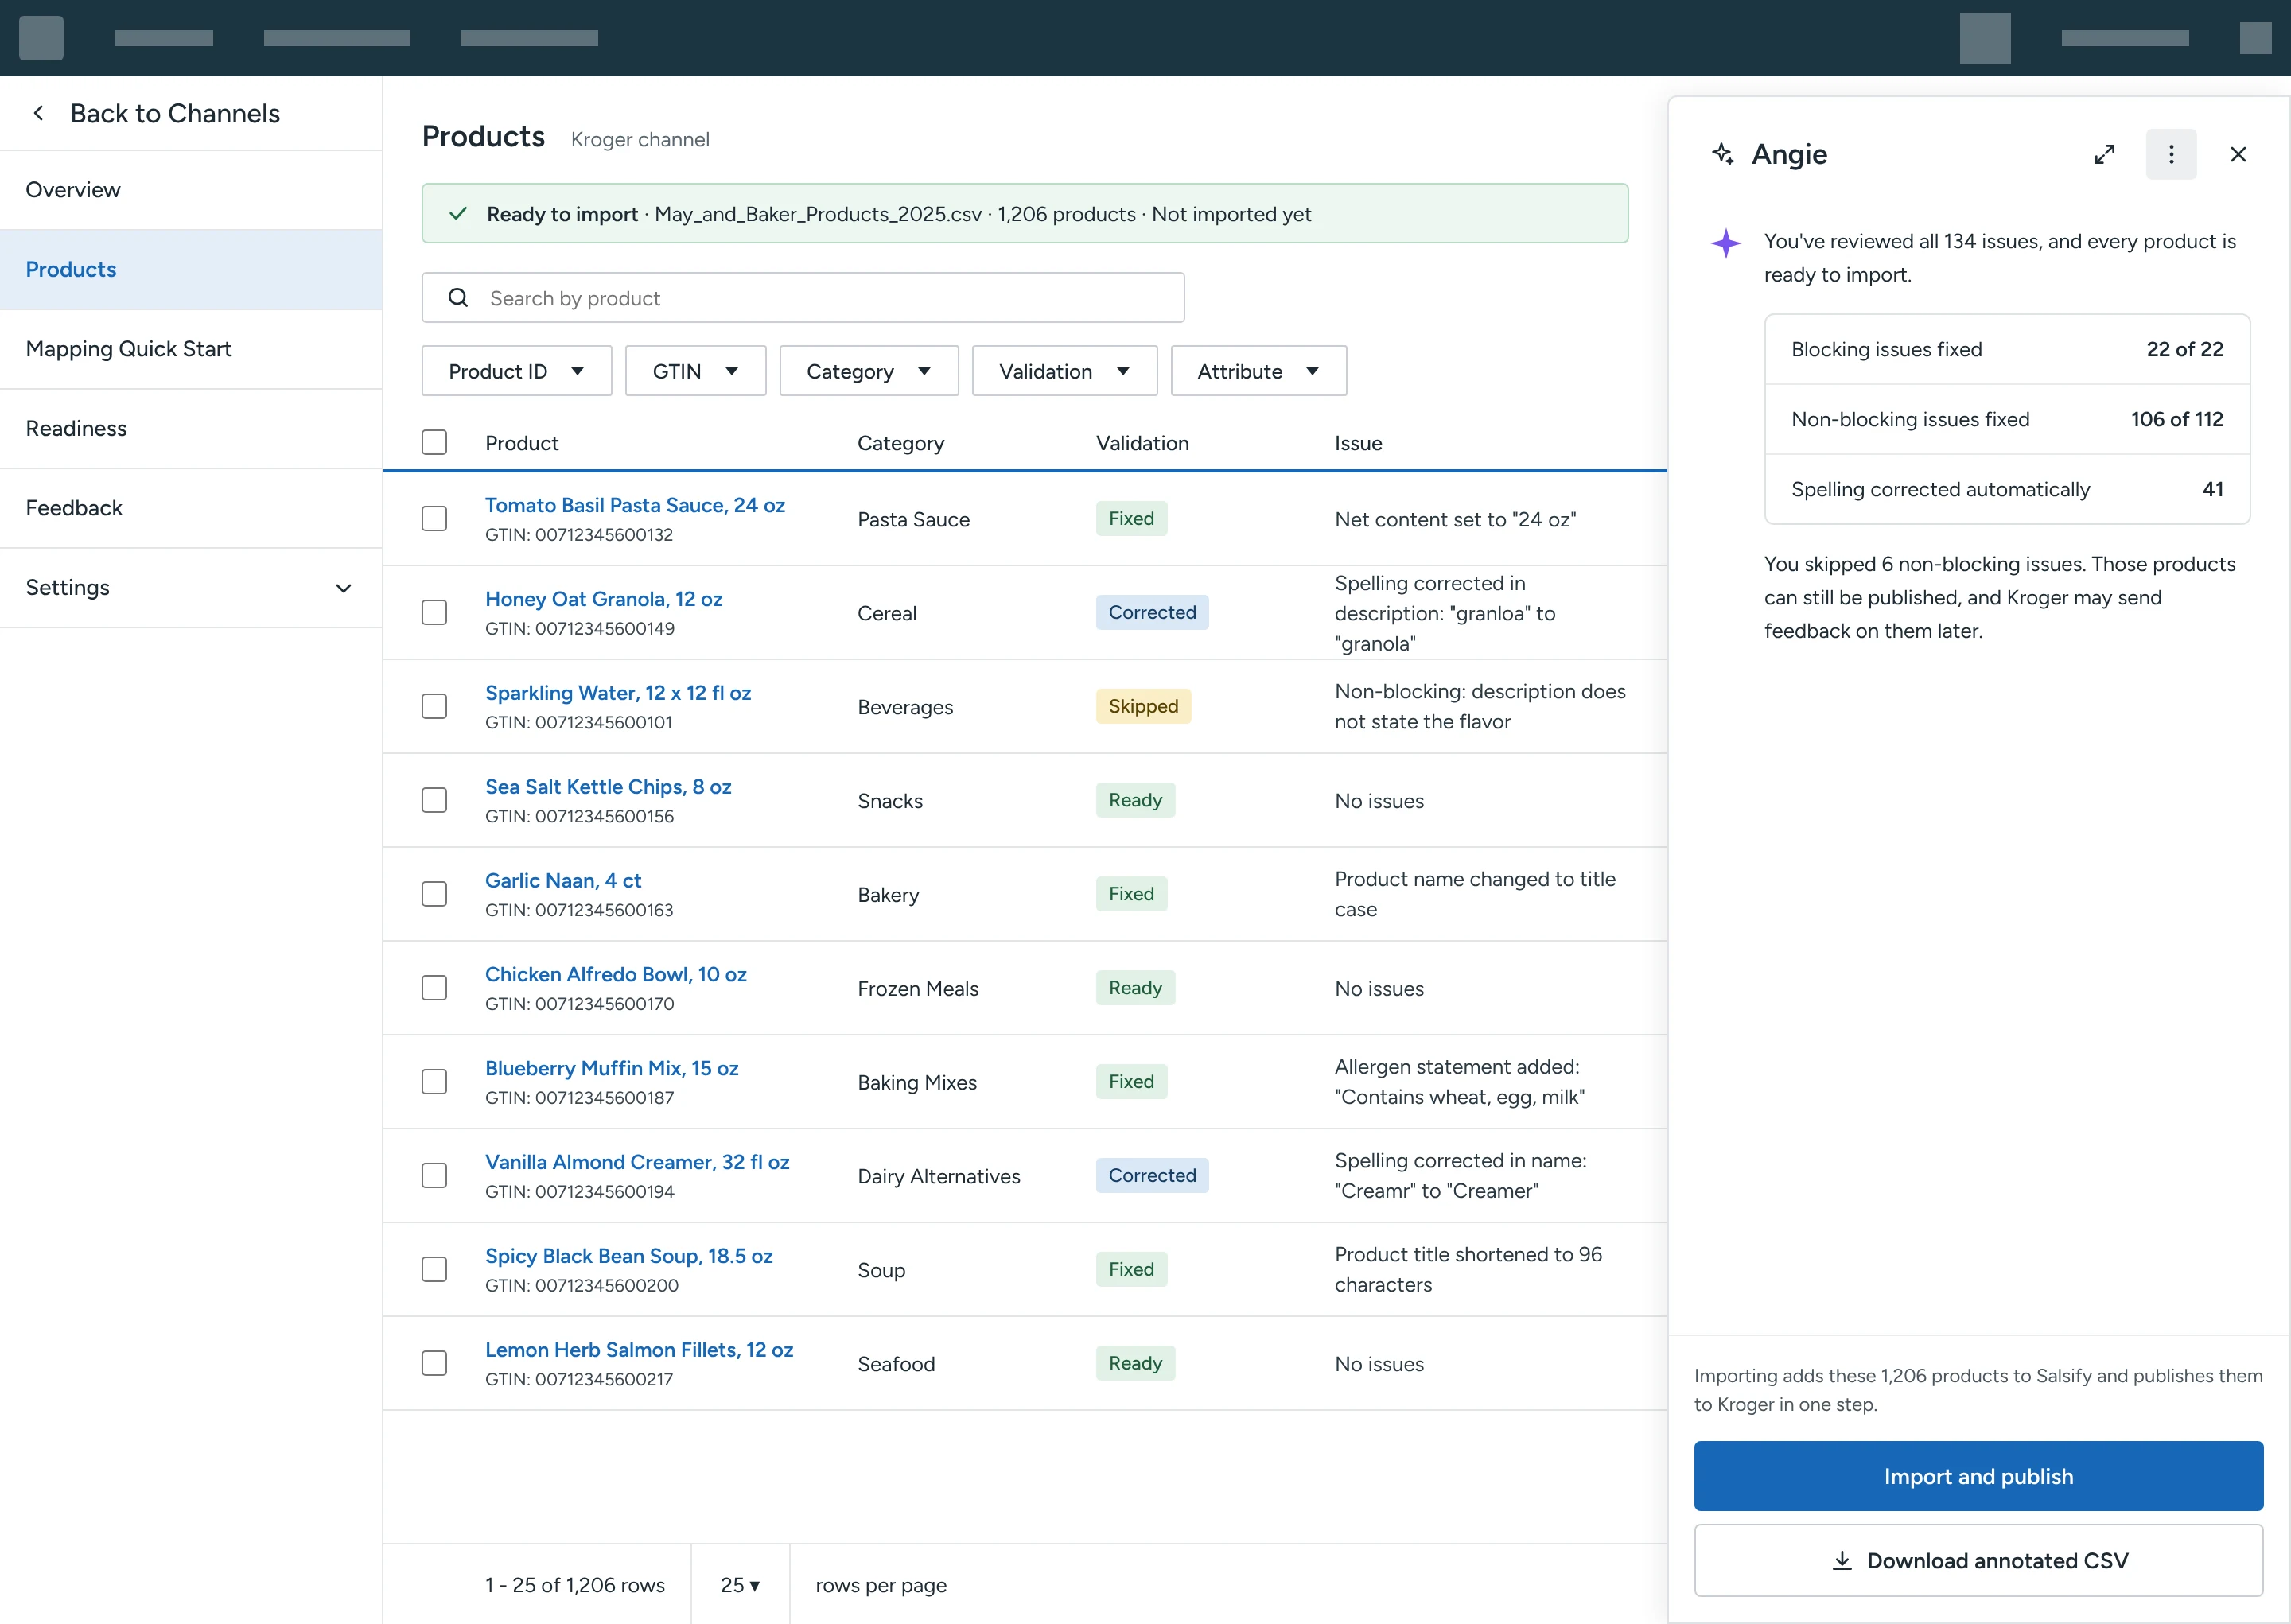Image resolution: width=2291 pixels, height=1624 pixels.
Task: Check the Vanilla Almond Creamer row
Action: click(434, 1175)
